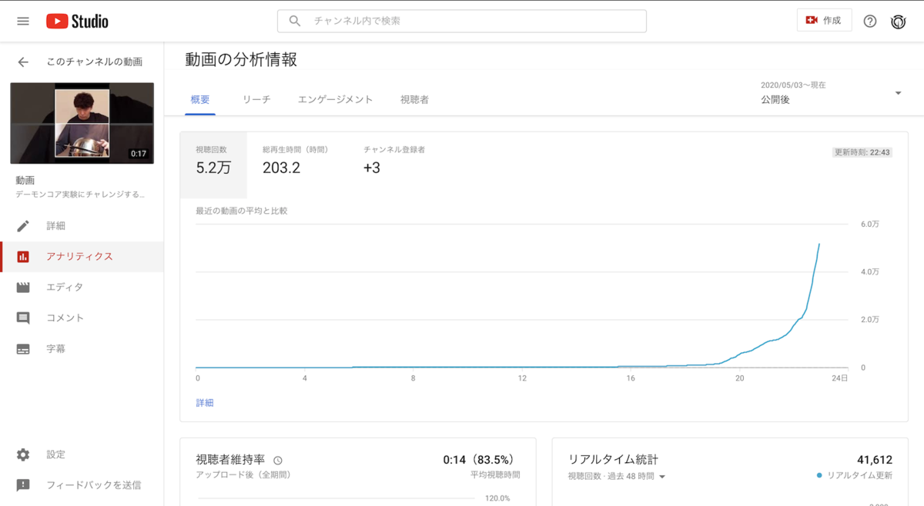This screenshot has height=506, width=924.
Task: Open the help question mark icon
Action: (870, 21)
